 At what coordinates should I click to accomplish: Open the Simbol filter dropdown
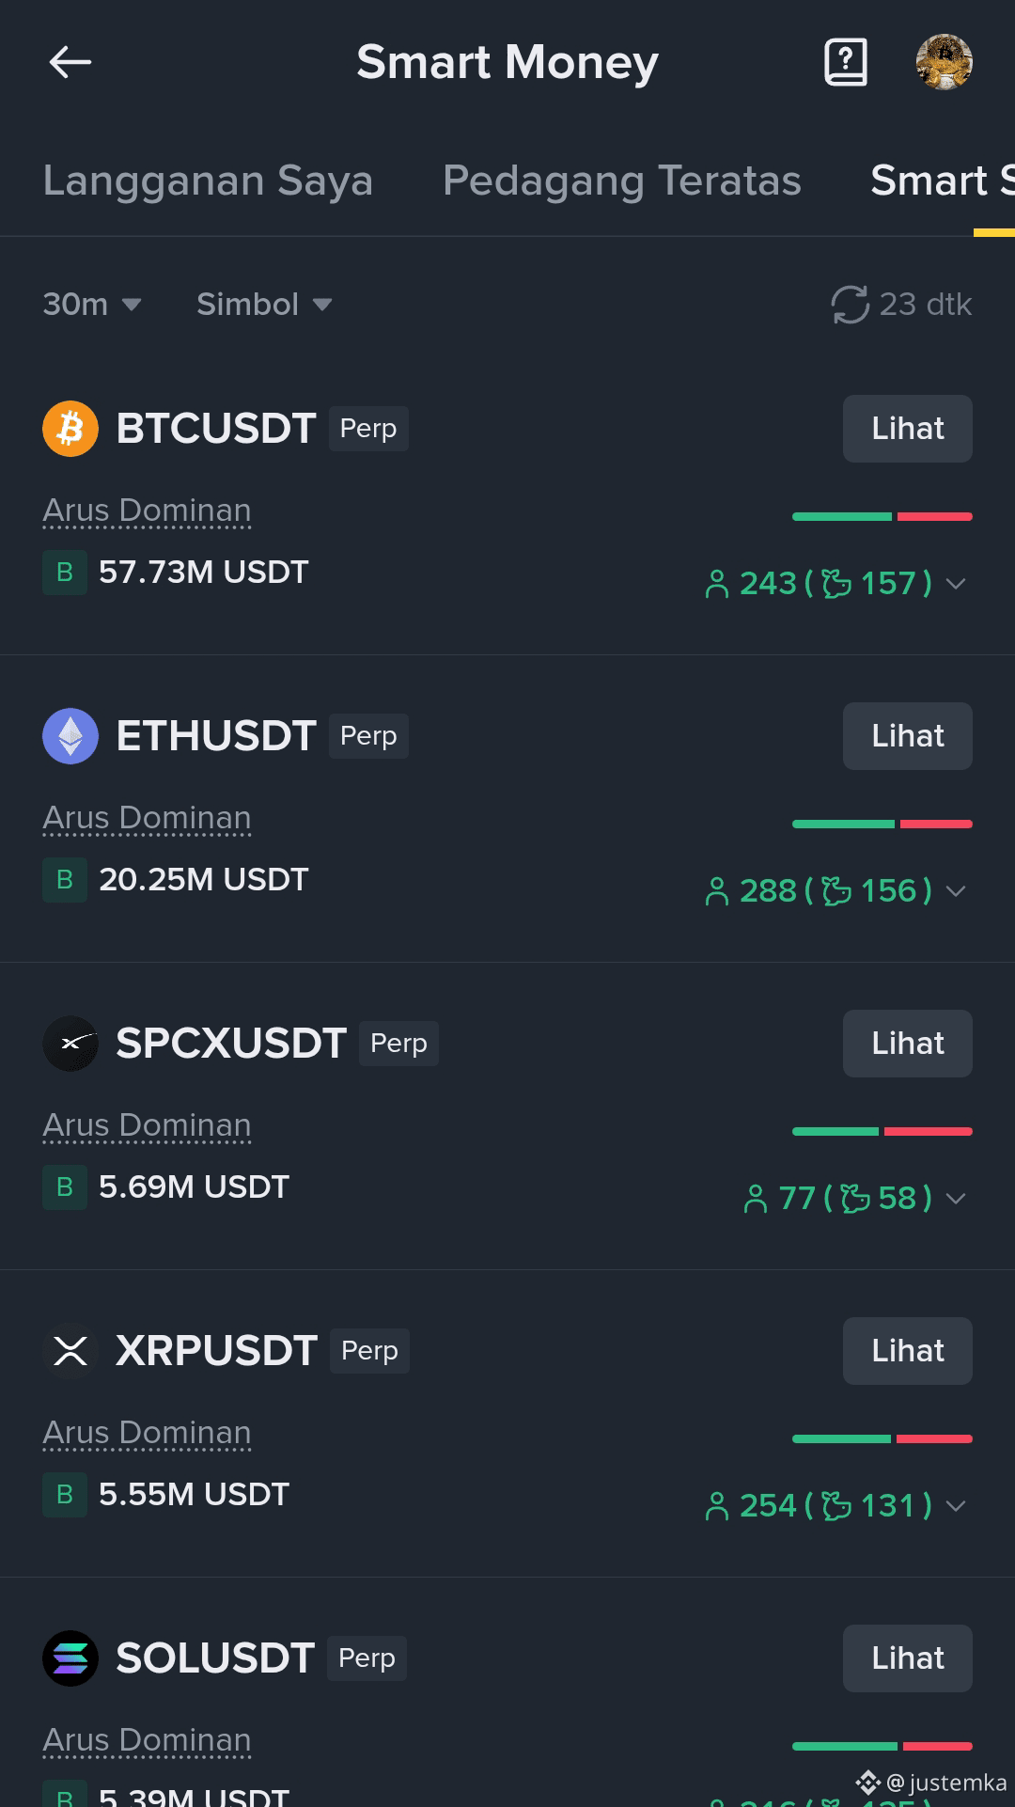coord(264,305)
